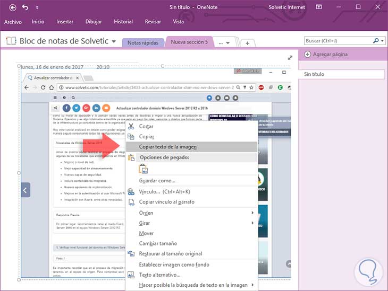Click the link globe icon beside Vínculo
The width and height of the screenshot is (388, 291).
coord(131,192)
